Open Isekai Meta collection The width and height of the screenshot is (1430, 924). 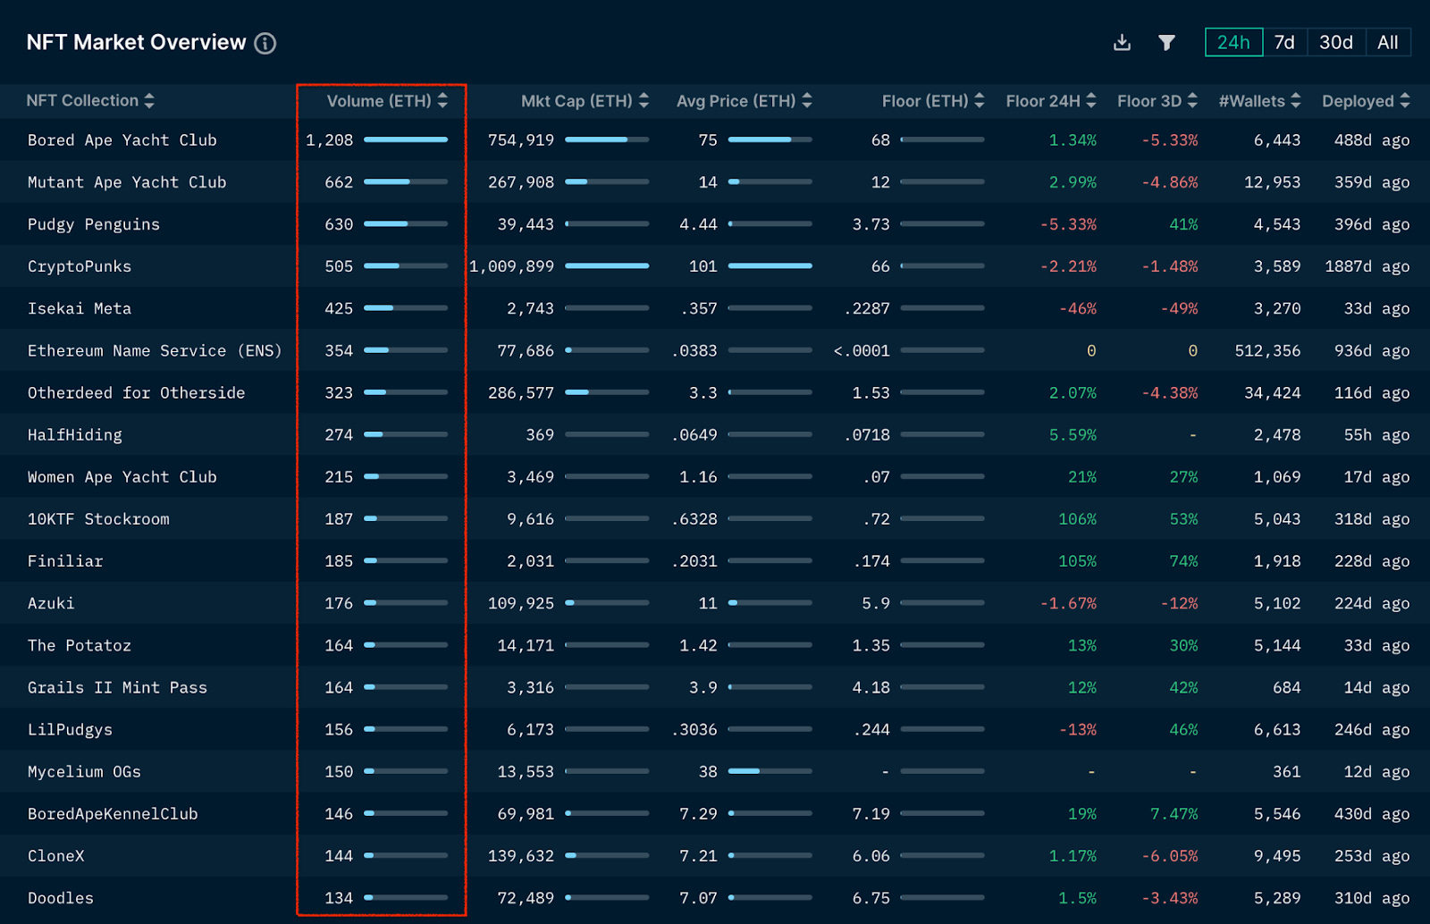(x=80, y=308)
